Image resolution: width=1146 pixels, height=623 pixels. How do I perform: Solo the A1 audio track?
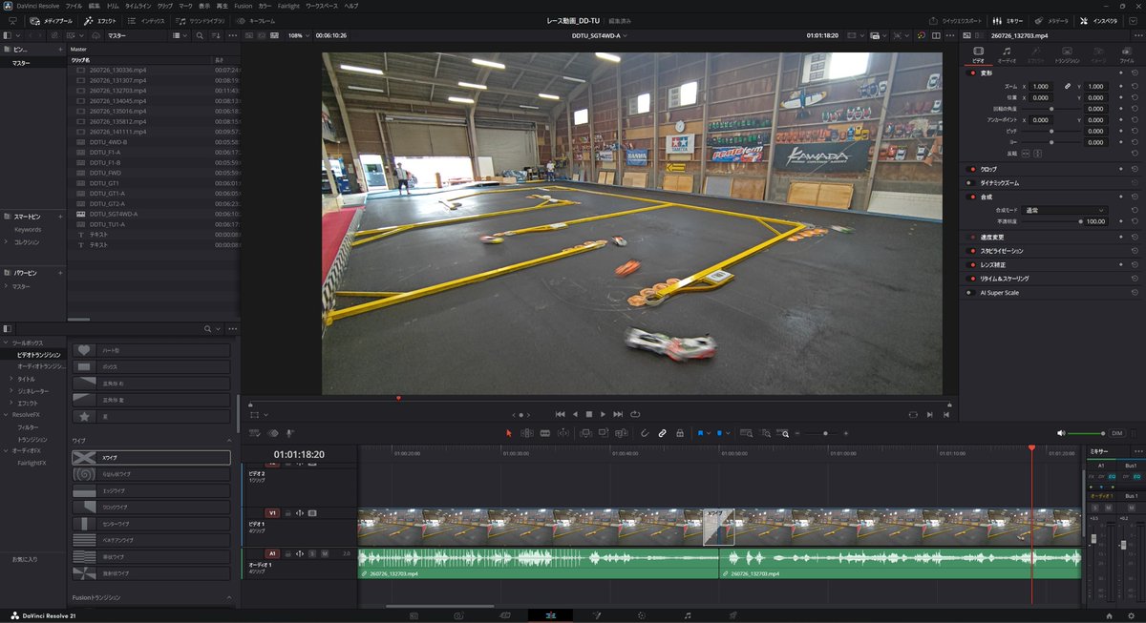[312, 553]
